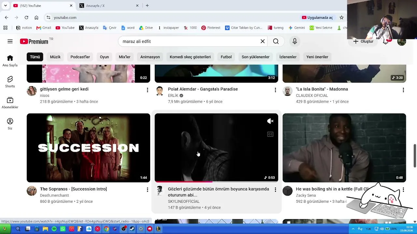Go back in browser history
The width and height of the screenshot is (417, 234).
tap(7, 18)
